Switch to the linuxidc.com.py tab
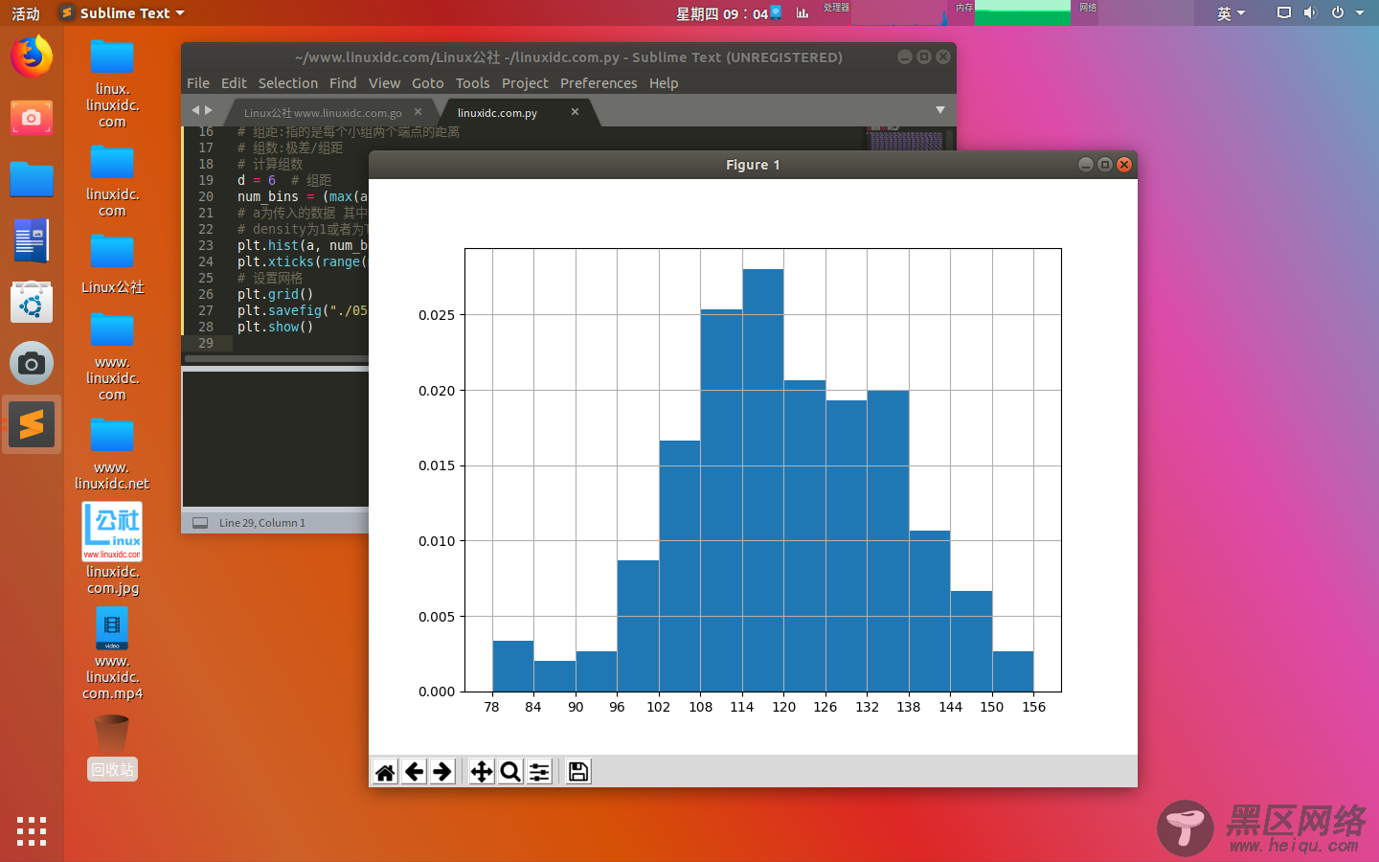 tap(497, 113)
